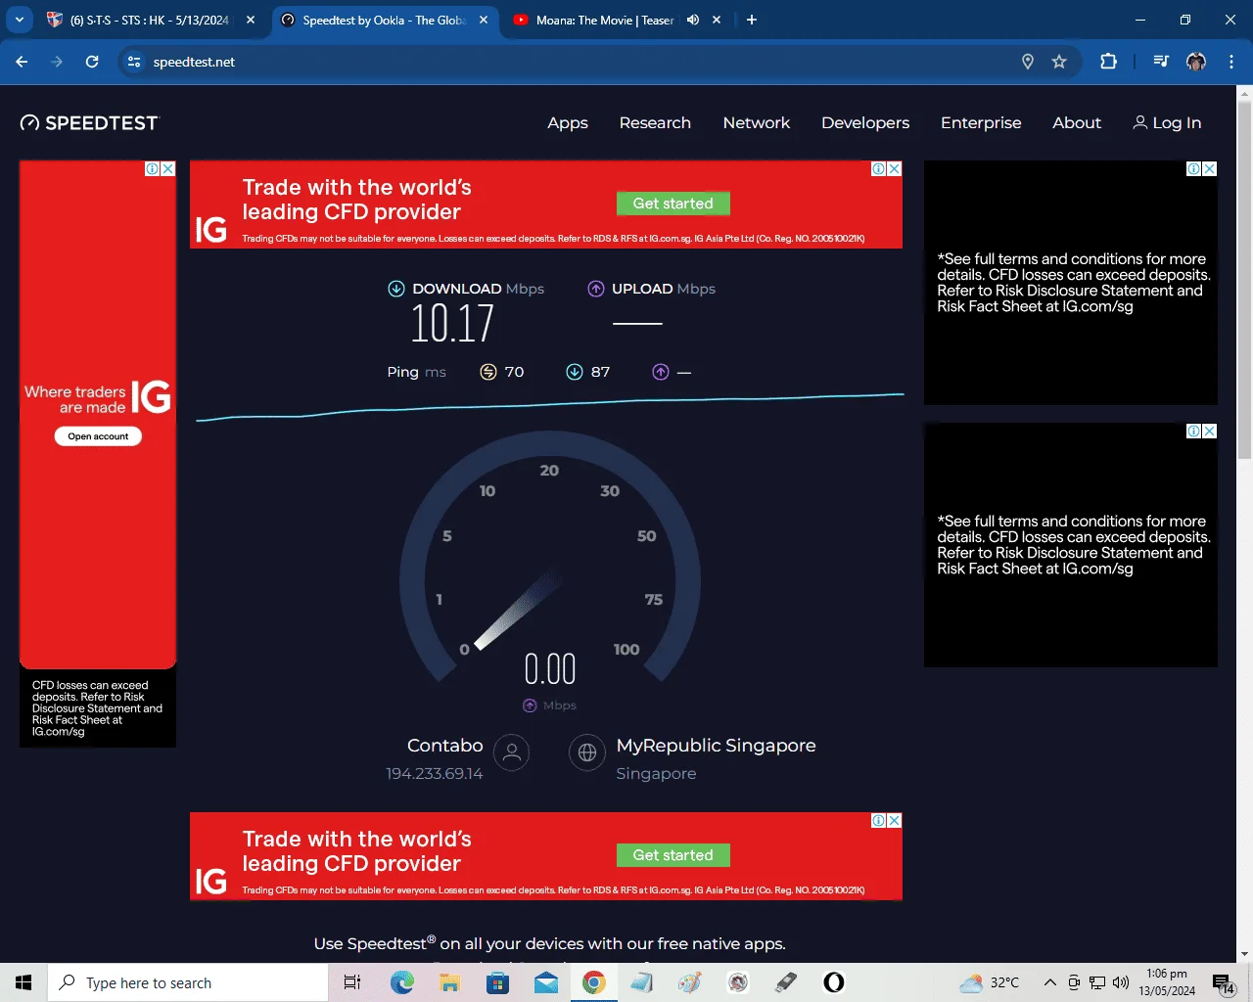Show hidden system tray icons

[1049, 982]
